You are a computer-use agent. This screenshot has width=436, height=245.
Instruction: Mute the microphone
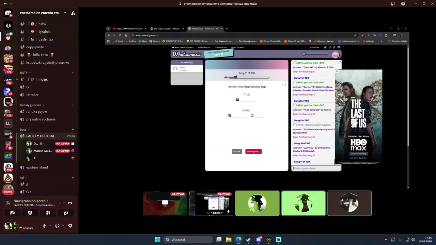(44, 226)
